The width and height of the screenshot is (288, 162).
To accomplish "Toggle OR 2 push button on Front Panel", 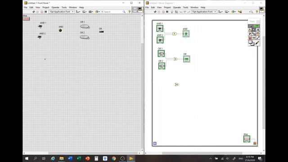I will (x=85, y=37).
